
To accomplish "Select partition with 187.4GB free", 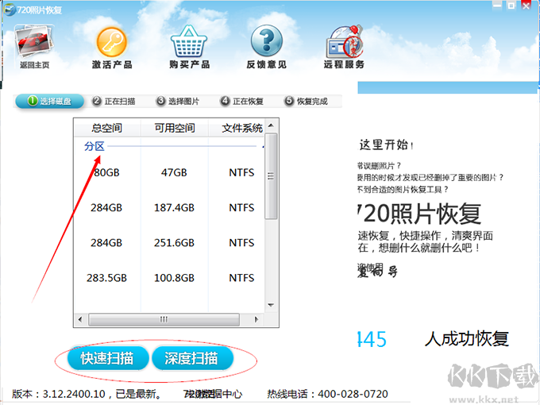I will point(169,208).
